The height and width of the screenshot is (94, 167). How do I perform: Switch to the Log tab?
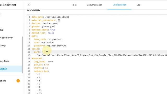click(x=139, y=5)
